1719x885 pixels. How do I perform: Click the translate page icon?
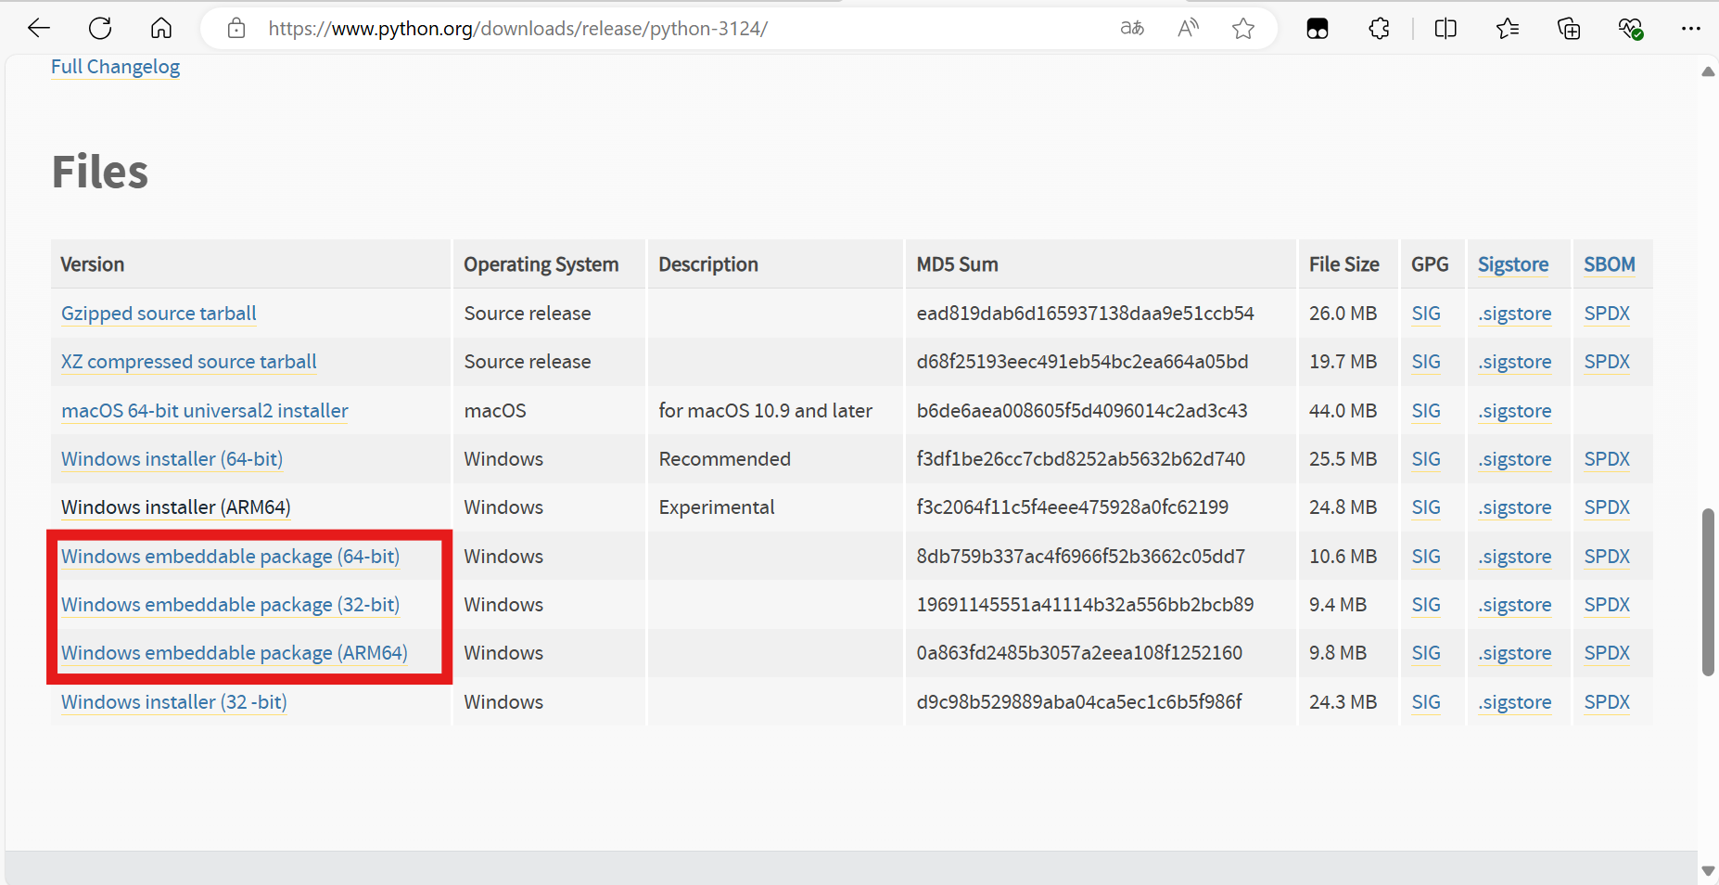[x=1132, y=29]
